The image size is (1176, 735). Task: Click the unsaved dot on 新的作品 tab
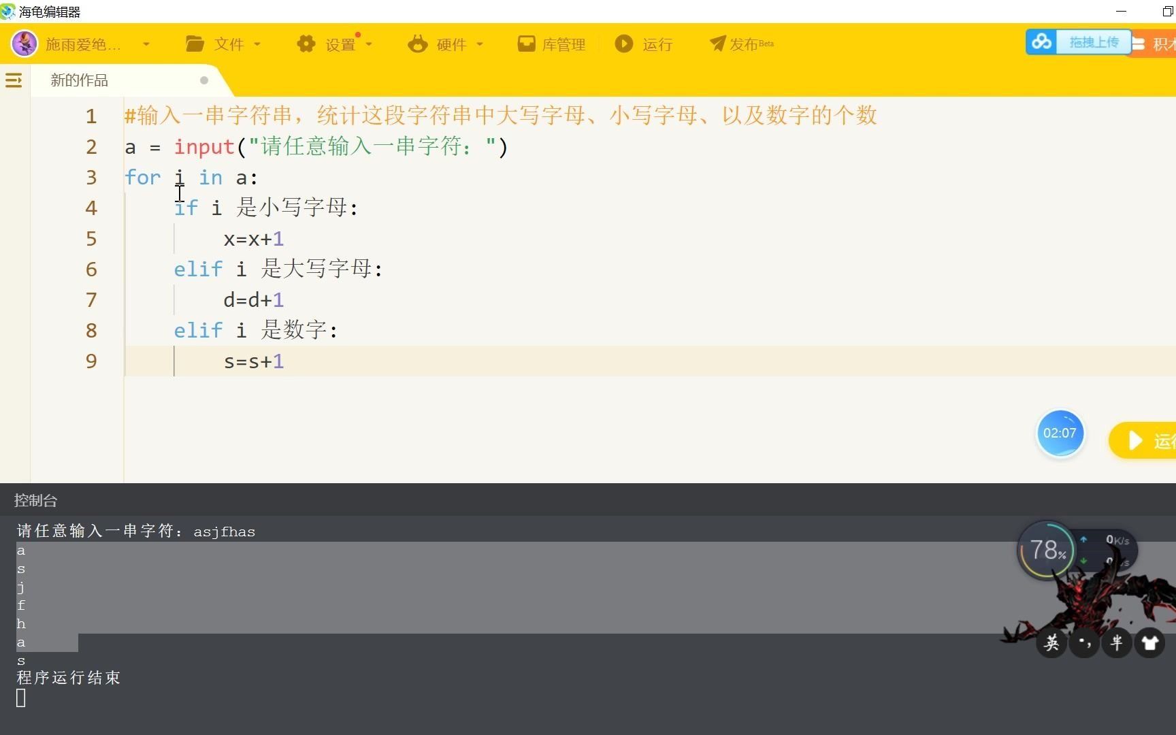click(204, 80)
